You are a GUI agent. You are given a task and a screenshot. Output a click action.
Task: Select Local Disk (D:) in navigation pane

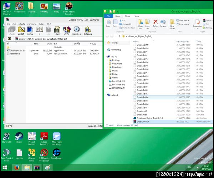pyautogui.click(x=118, y=85)
